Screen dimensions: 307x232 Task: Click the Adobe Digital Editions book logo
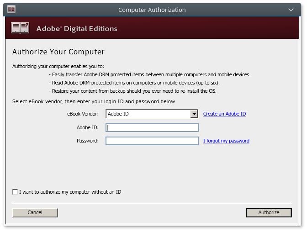click(x=20, y=28)
